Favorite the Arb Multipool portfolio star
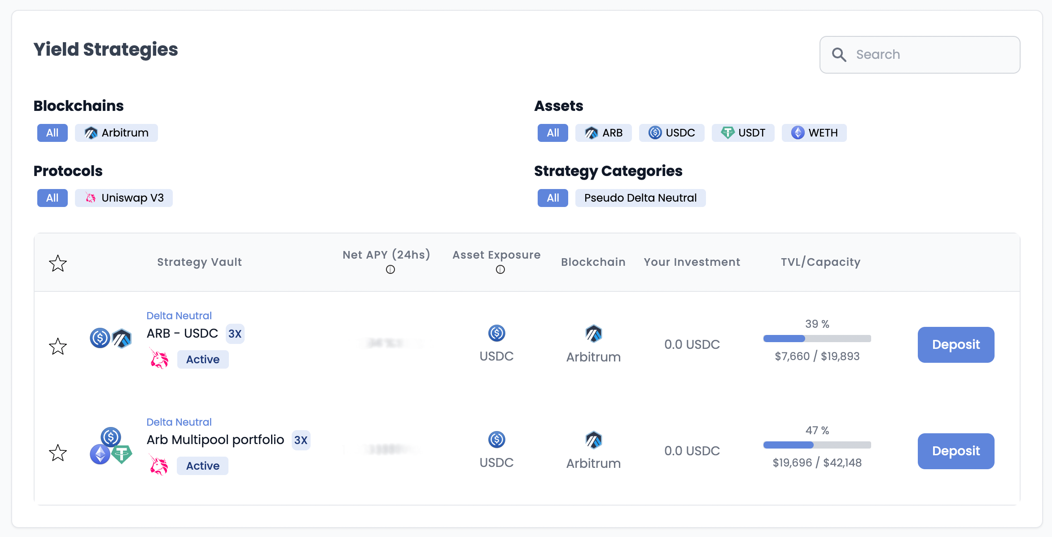Viewport: 1052px width, 537px height. click(58, 453)
